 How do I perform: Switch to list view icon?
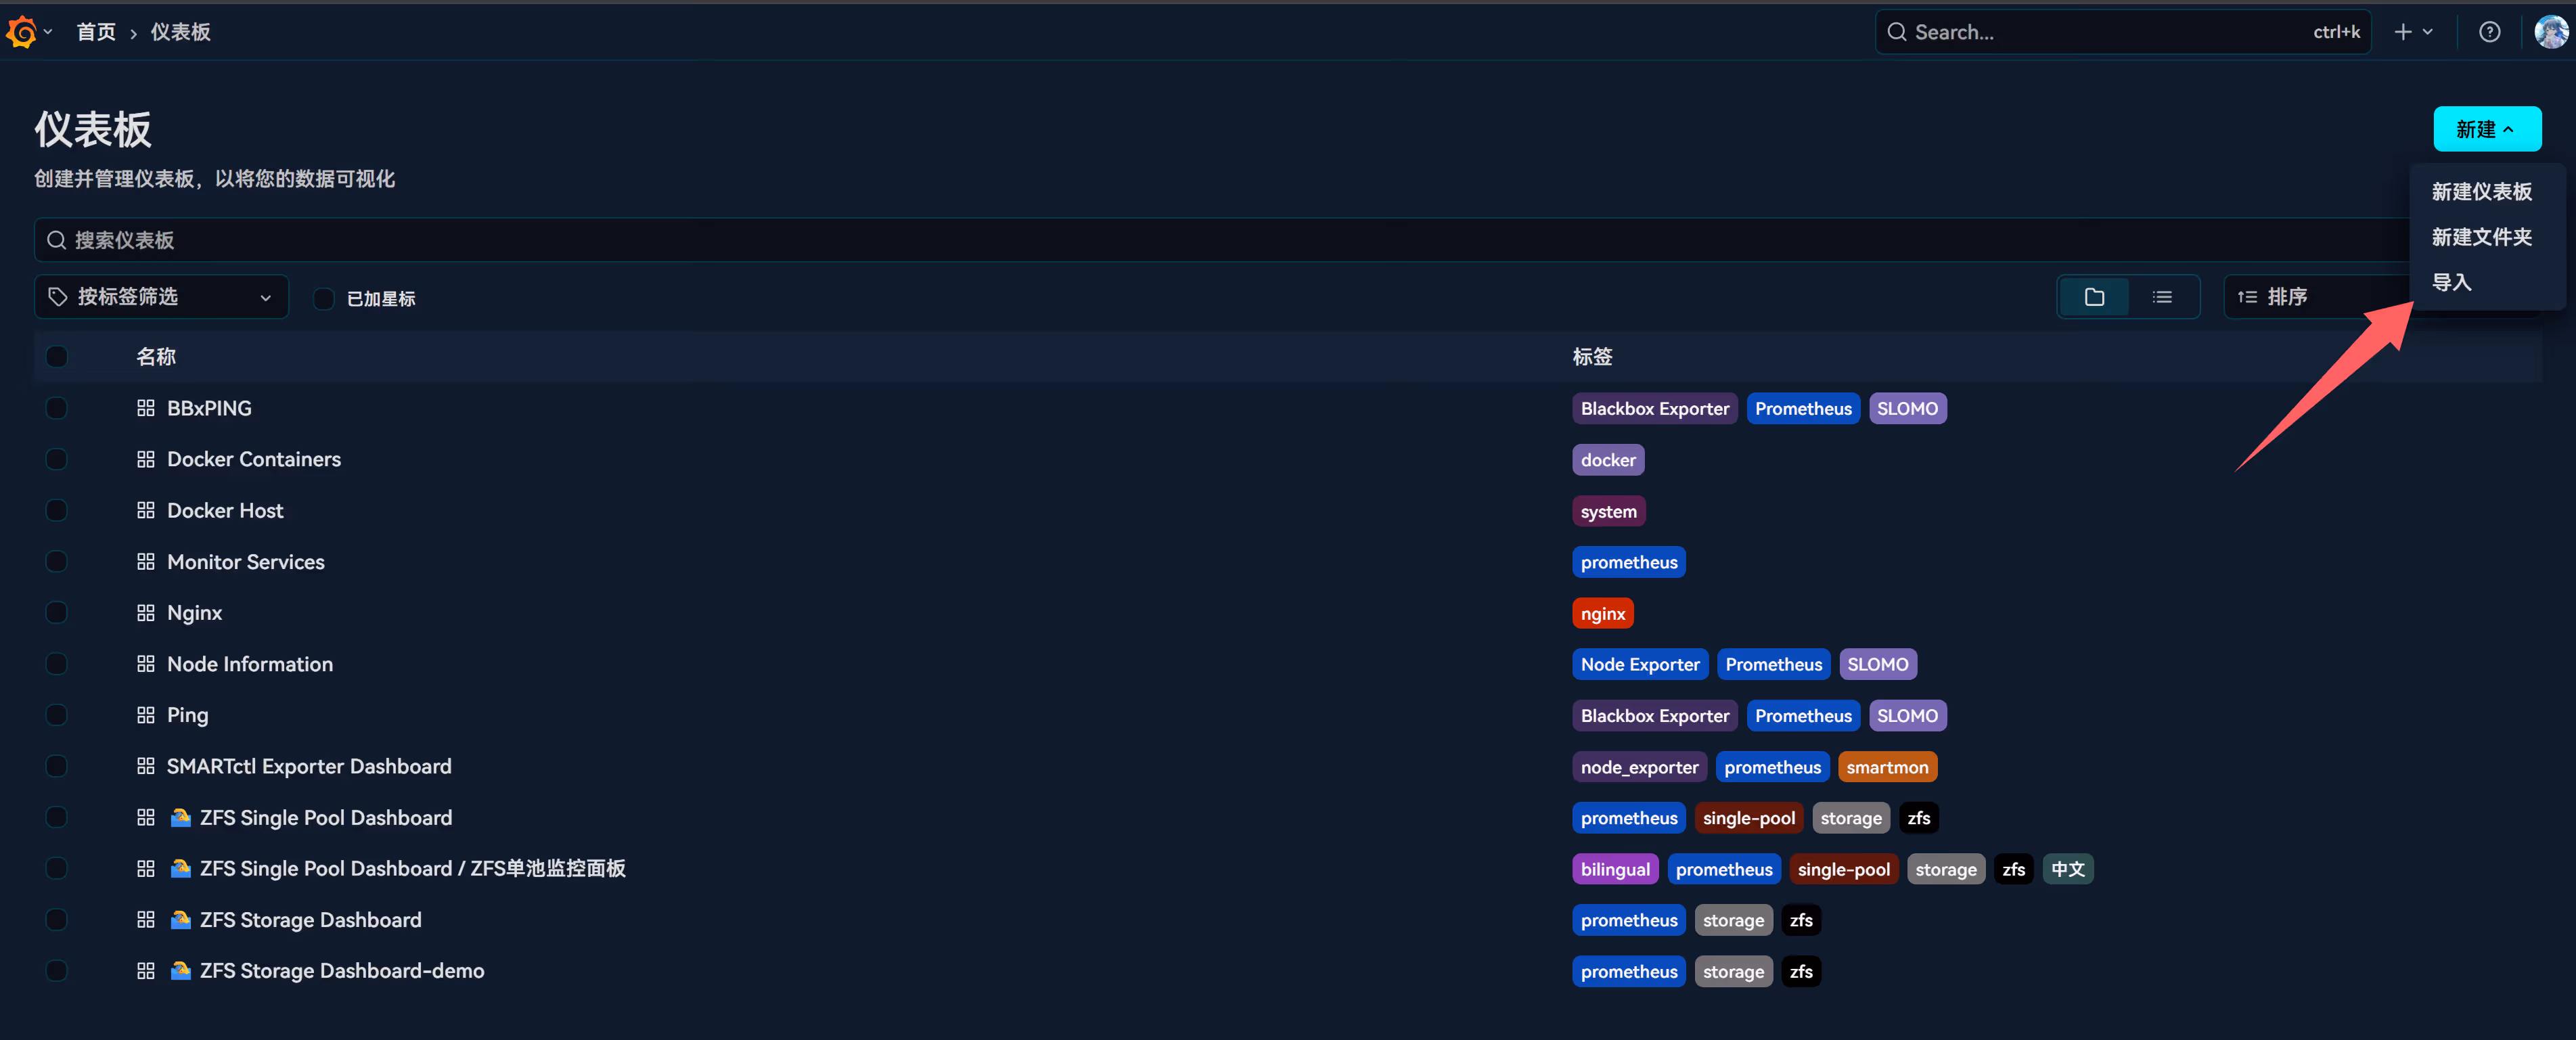pyautogui.click(x=2162, y=297)
